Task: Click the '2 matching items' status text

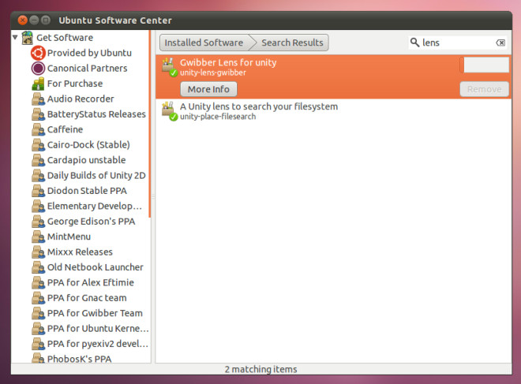Action: pos(260,369)
